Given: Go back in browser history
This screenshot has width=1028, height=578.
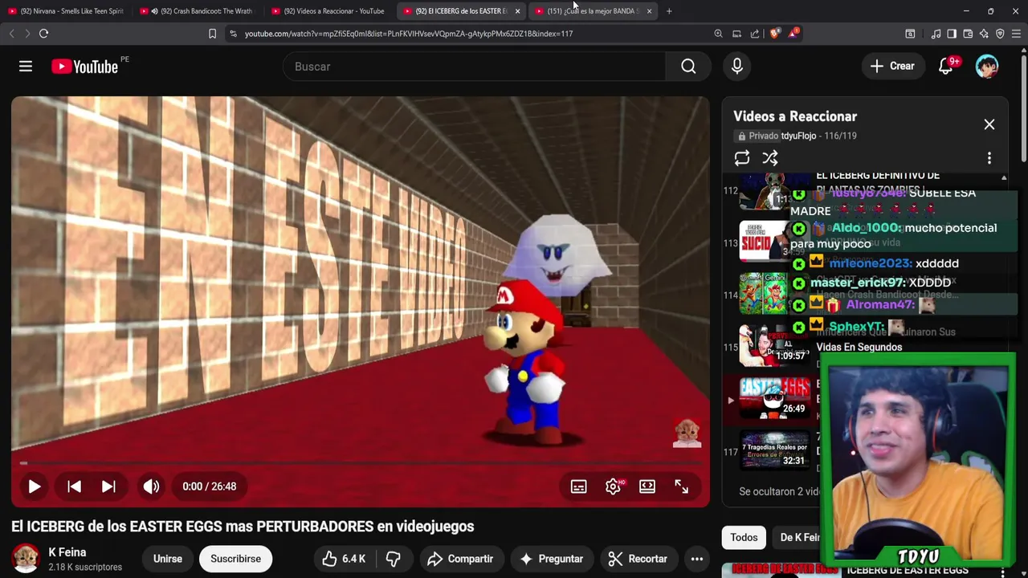Looking at the screenshot, I should [x=11, y=34].
